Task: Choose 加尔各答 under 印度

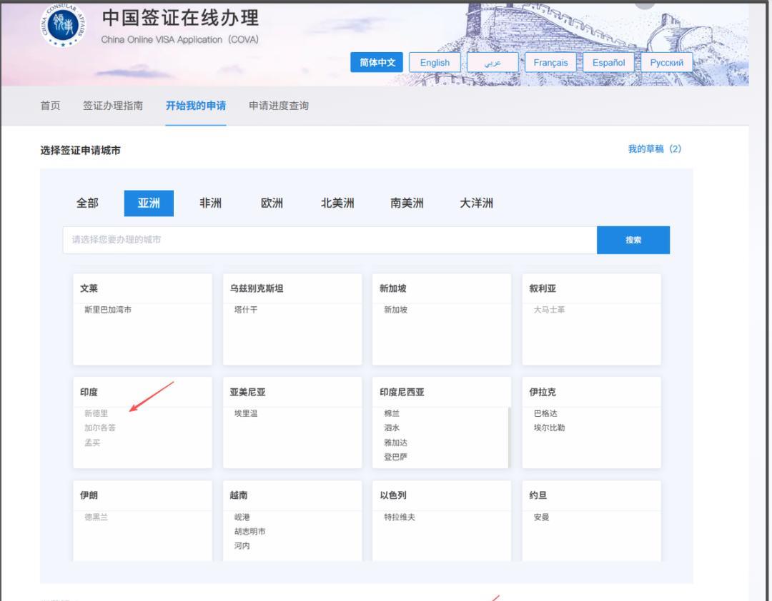Action: [100, 428]
